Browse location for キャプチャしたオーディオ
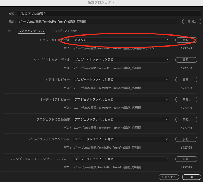Screen dimensions: 203x182 click(186, 60)
